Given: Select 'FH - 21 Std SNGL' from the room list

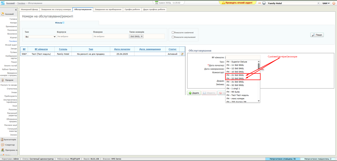Looking at the screenshot, I should pyautogui.click(x=235, y=75).
